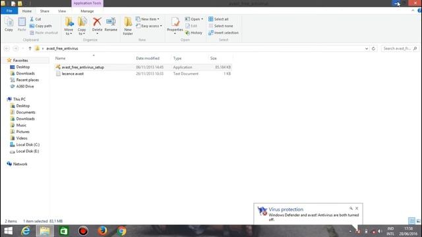Click Invert selection

click(224, 32)
